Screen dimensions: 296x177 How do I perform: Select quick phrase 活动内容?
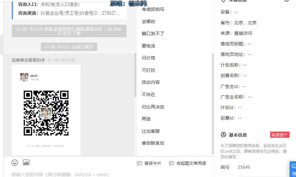pos(151,82)
